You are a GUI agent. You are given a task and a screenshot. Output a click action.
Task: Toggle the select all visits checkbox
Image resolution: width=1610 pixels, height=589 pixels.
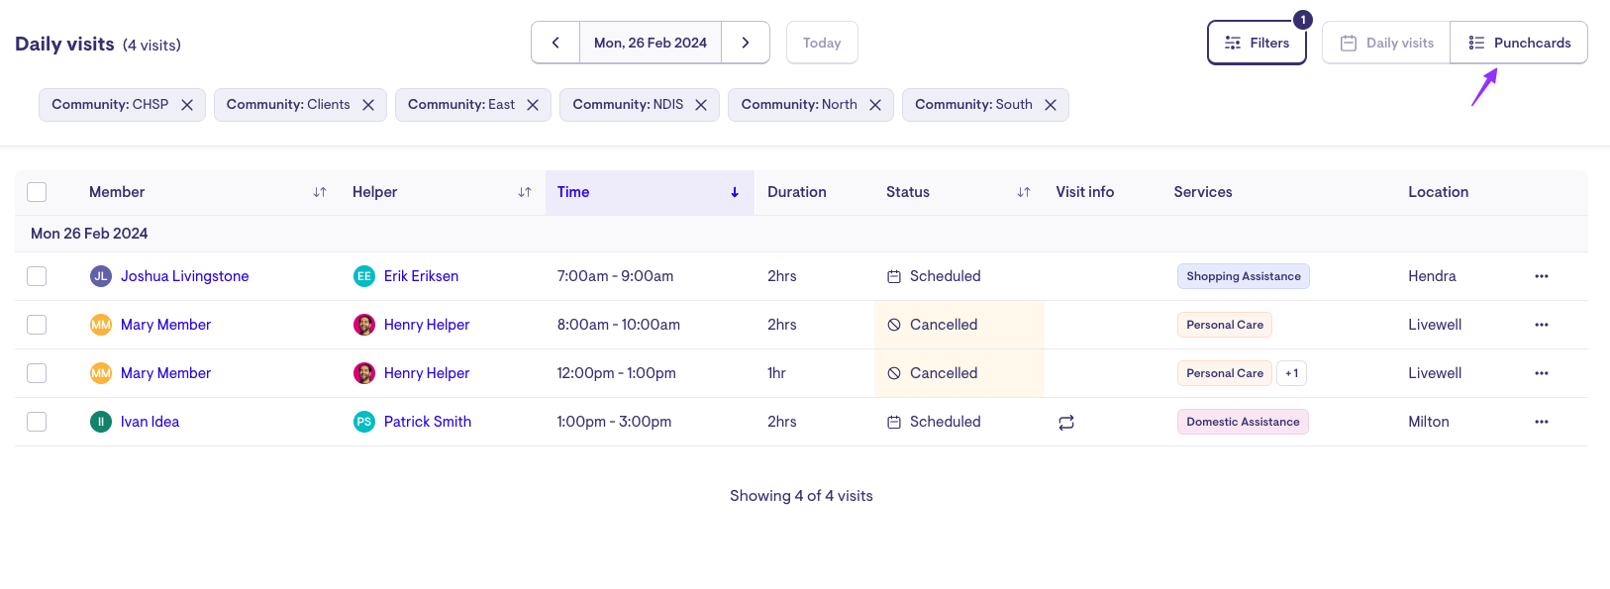(x=37, y=192)
